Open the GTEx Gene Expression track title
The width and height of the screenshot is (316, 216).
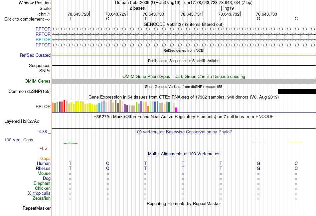point(184,97)
